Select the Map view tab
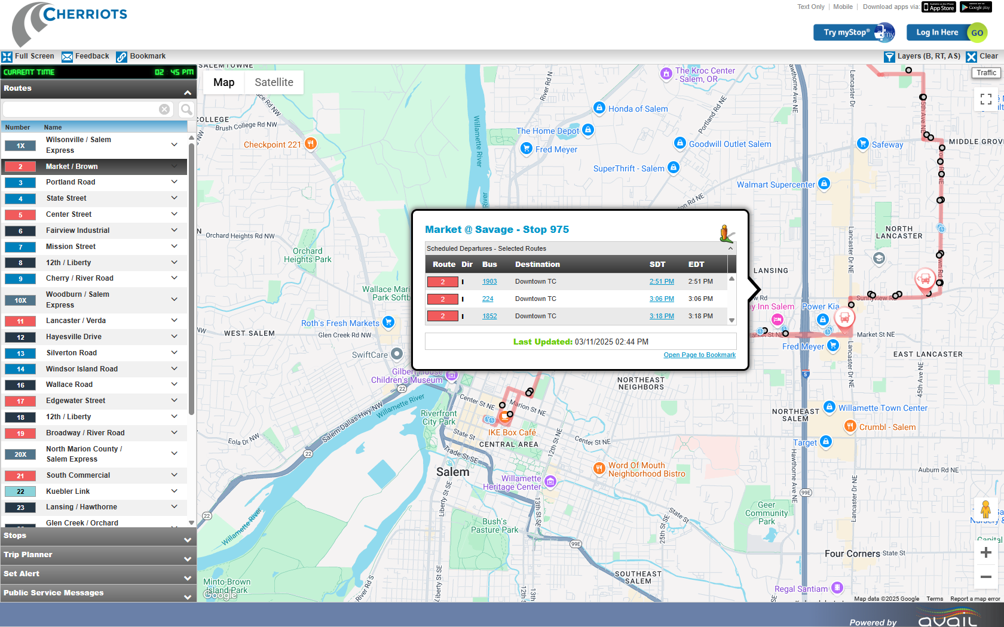The width and height of the screenshot is (1004, 627). tap(224, 82)
